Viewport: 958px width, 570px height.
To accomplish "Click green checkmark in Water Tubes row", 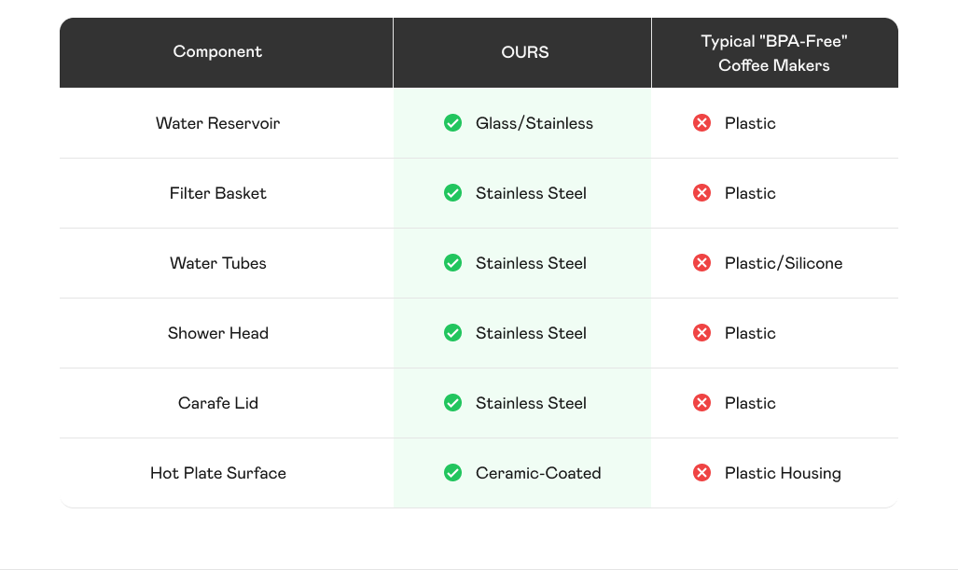I will tap(452, 263).
